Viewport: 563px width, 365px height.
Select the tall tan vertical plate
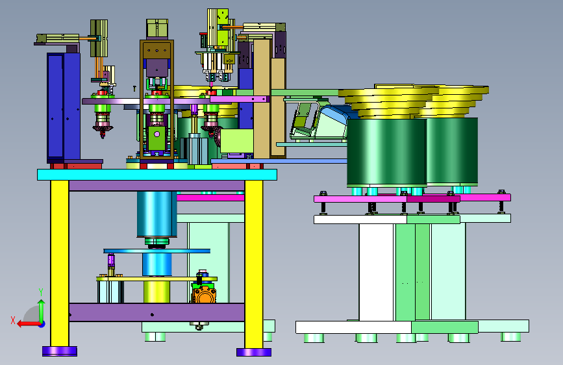click(x=262, y=99)
